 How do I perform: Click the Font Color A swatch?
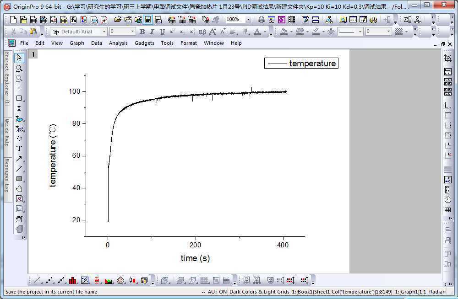[x=257, y=32]
